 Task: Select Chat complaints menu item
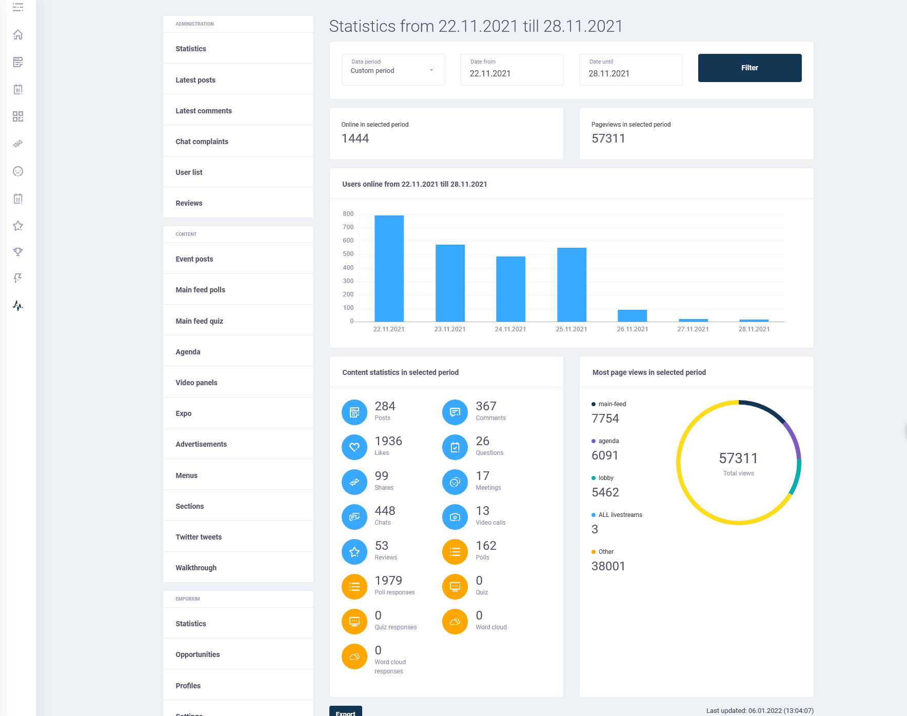[x=202, y=142]
